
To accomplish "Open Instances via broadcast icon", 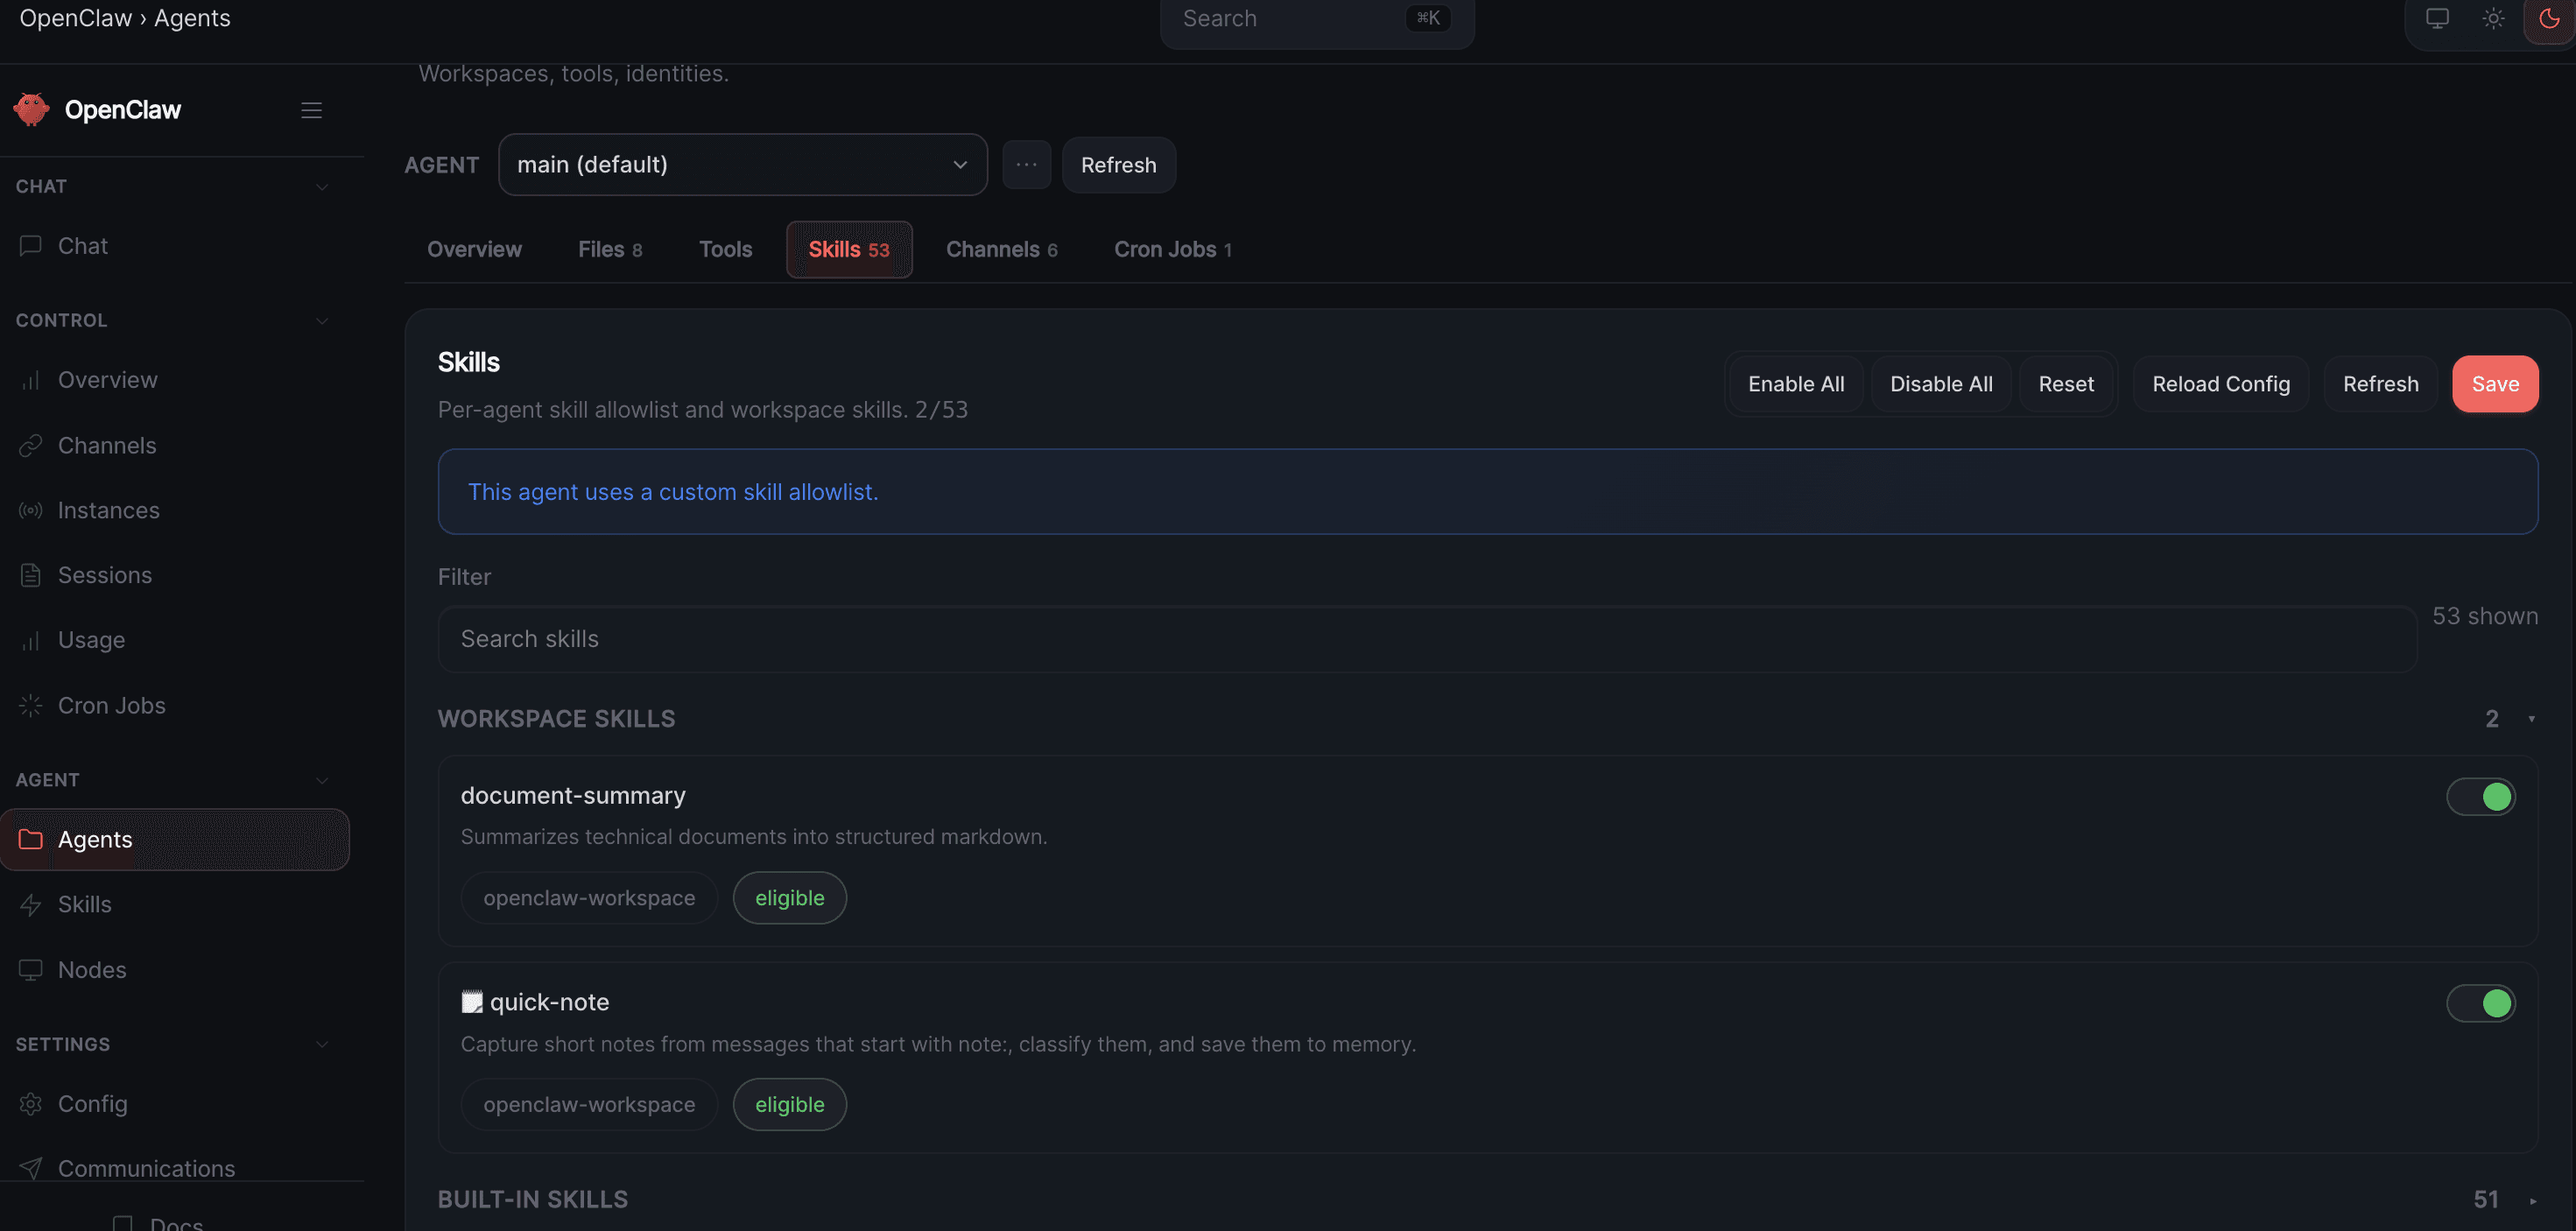I will 30,510.
